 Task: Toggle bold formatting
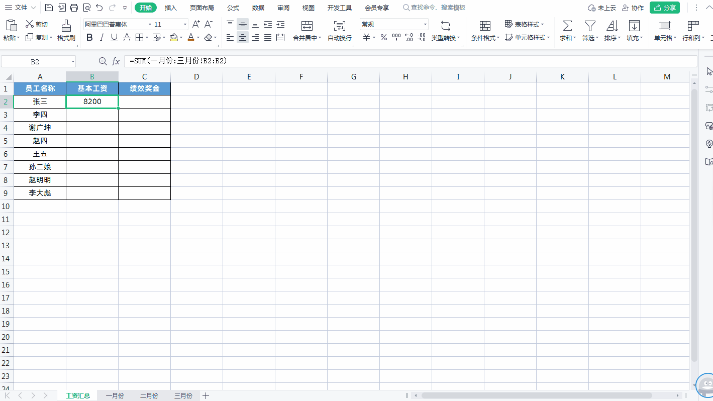pyautogui.click(x=89, y=37)
